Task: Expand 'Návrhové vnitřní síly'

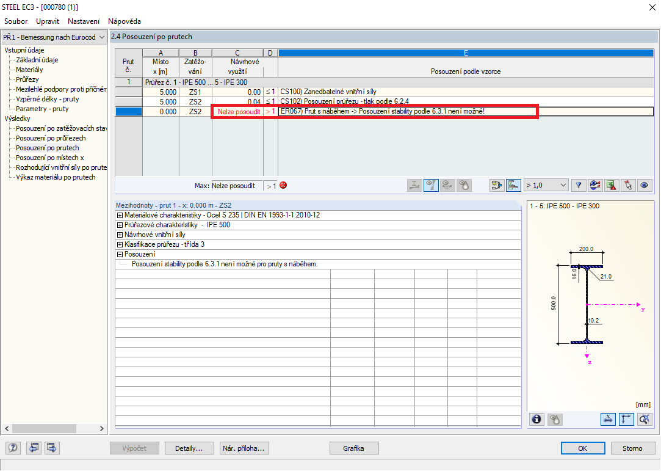Action: [120, 235]
